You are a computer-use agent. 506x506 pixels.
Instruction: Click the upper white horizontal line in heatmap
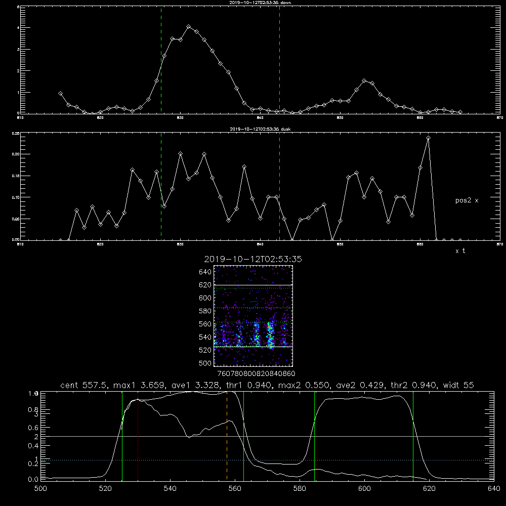[253, 285]
